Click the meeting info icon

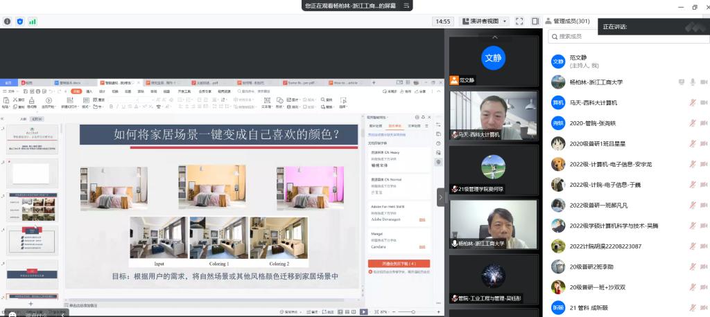tap(8, 21)
